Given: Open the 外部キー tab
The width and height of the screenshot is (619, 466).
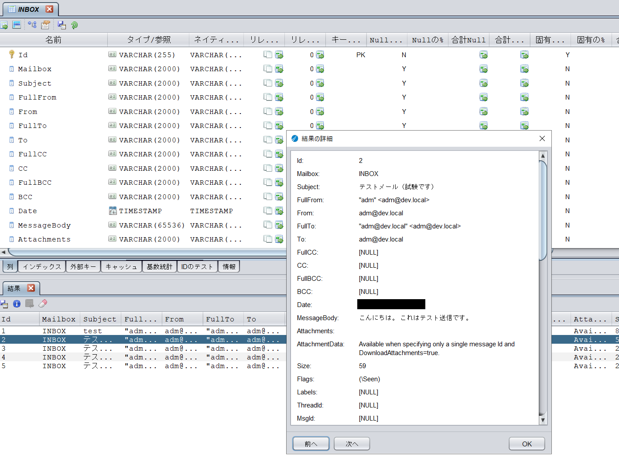Looking at the screenshot, I should pyautogui.click(x=83, y=266).
